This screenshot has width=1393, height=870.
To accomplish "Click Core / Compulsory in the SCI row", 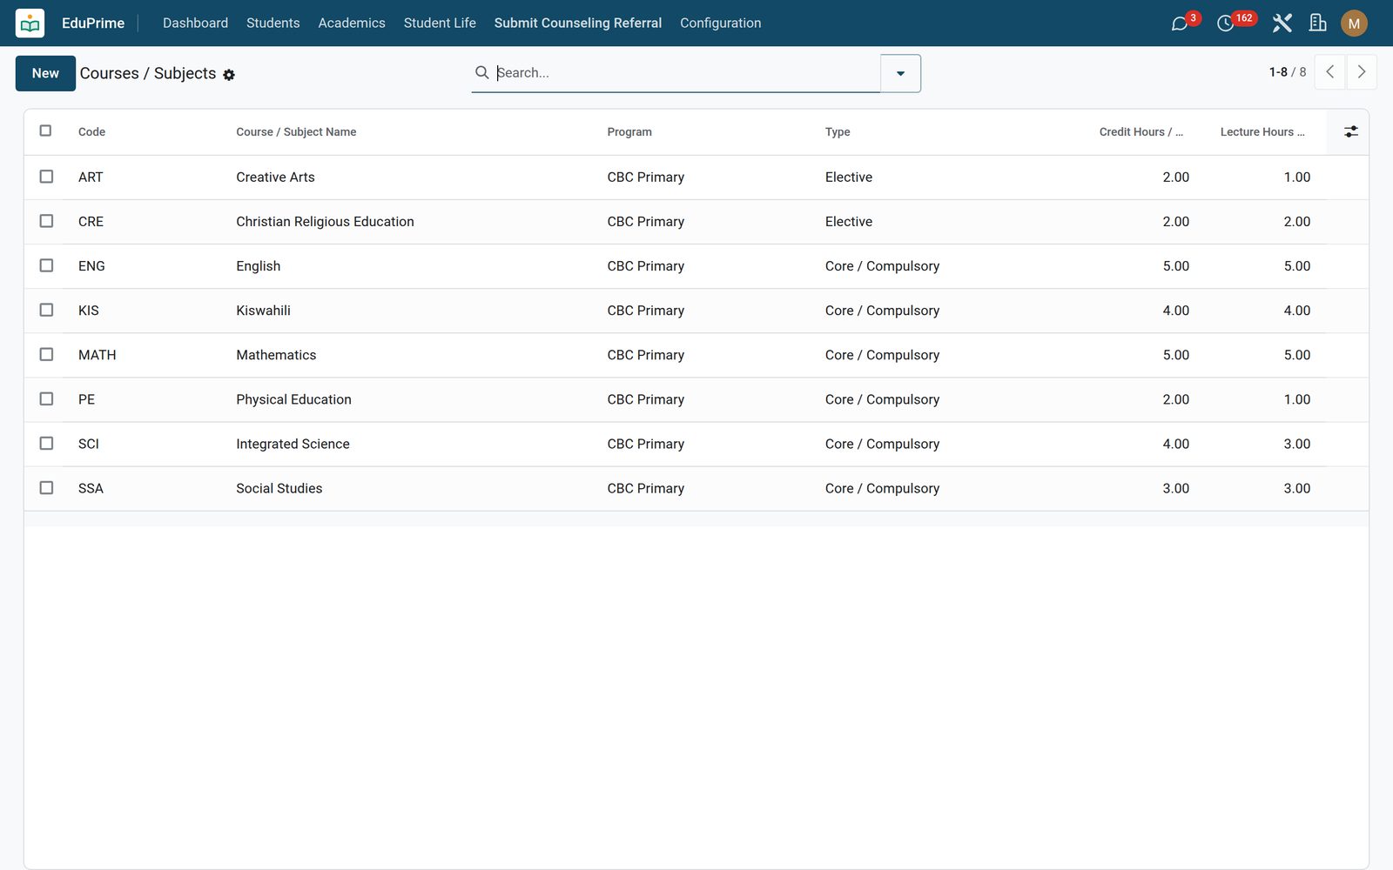I will pyautogui.click(x=882, y=444).
